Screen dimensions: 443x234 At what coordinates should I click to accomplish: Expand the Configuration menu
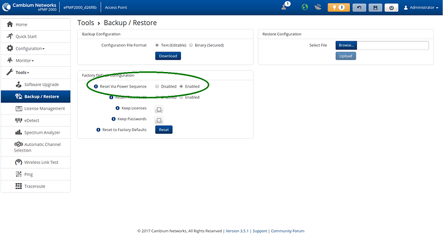click(35, 48)
